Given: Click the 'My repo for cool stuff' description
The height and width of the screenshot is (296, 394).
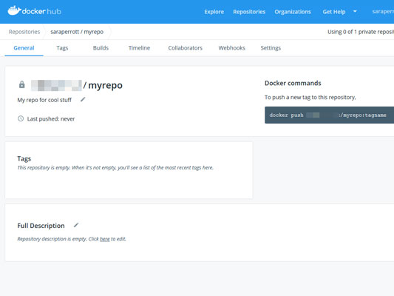Looking at the screenshot, I should pyautogui.click(x=44, y=100).
